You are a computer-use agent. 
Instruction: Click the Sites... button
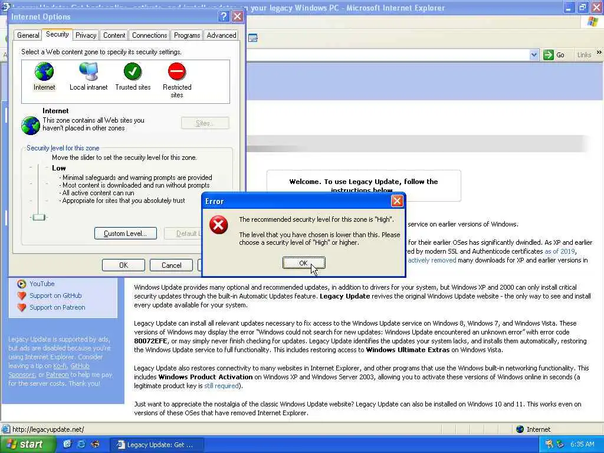click(205, 123)
